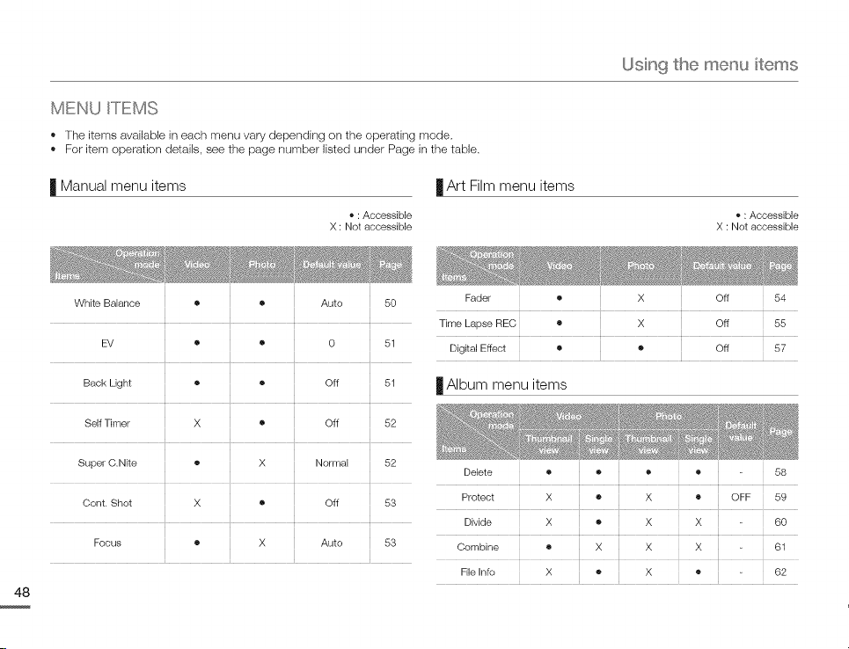This screenshot has height=649, width=849.
Task: Click the Default value header in Manual table
Action: pos(332,265)
